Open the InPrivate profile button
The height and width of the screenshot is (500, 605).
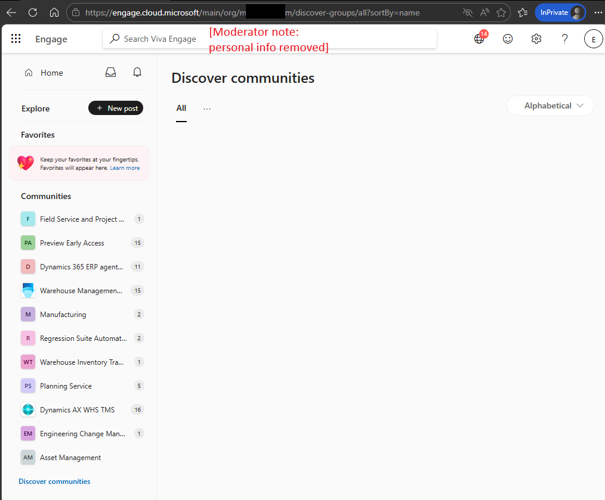point(560,13)
